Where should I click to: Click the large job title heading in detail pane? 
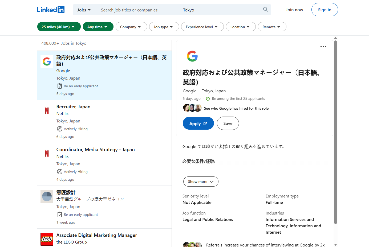point(251,77)
